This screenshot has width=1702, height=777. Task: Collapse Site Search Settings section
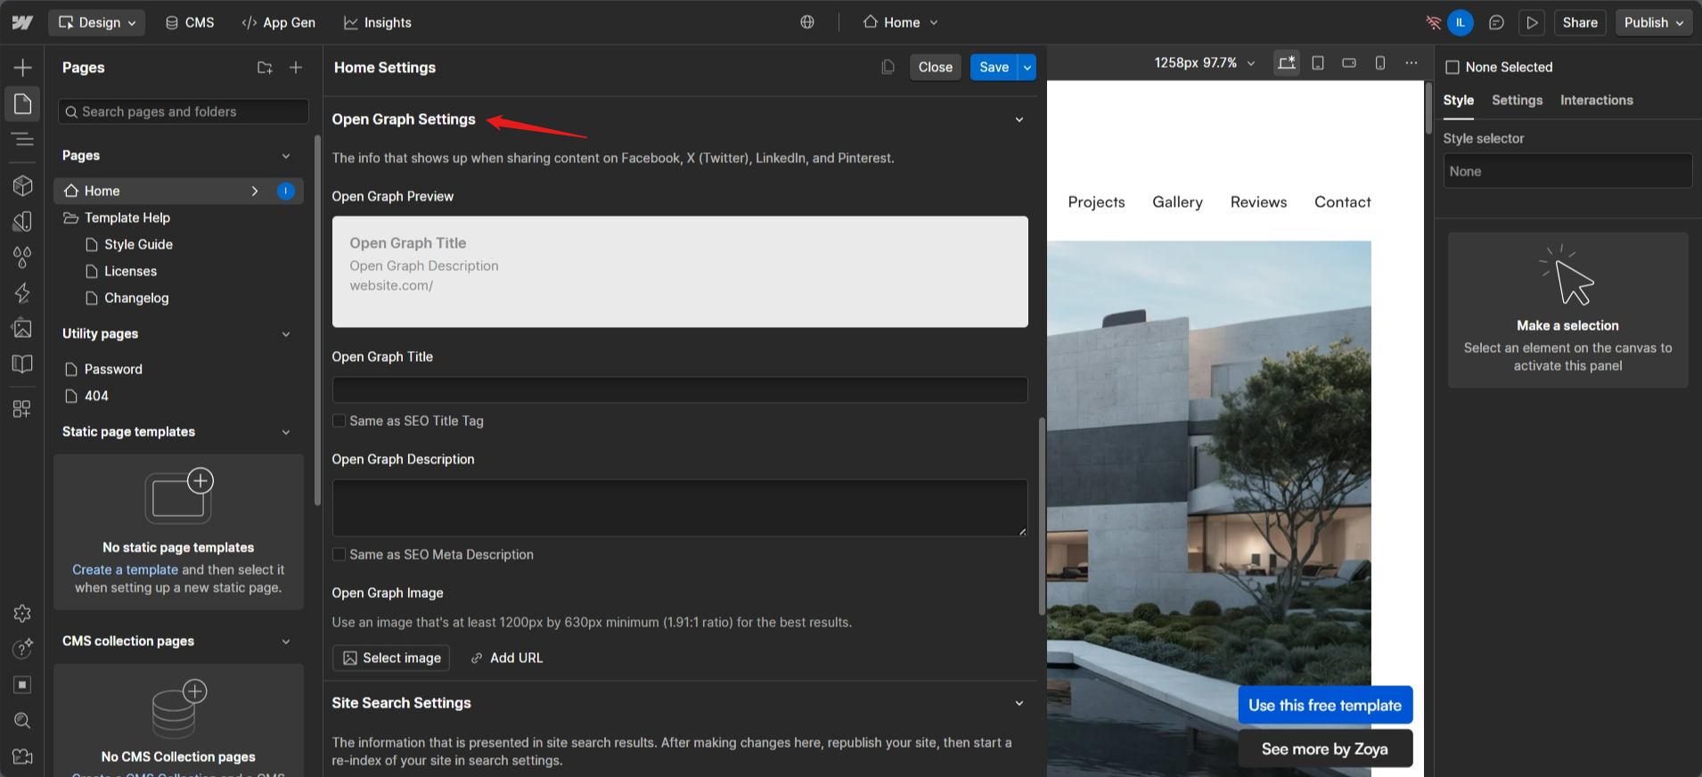coord(1019,703)
